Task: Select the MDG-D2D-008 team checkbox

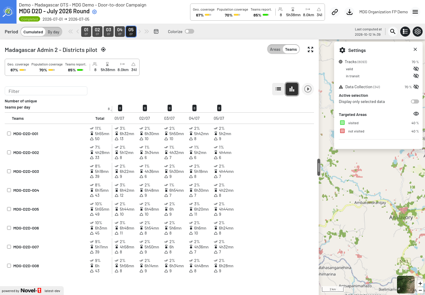Action: [x=9, y=266]
